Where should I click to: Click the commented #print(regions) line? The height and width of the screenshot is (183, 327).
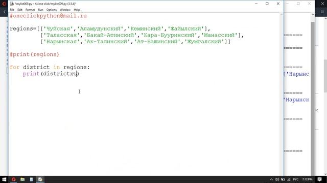click(34, 54)
